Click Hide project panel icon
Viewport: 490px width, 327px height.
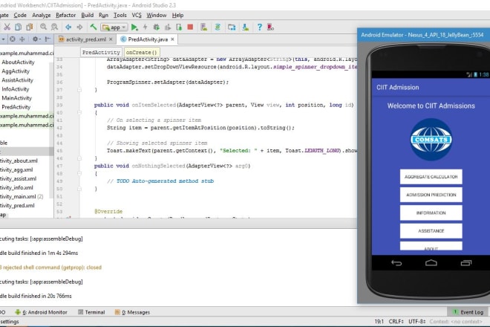point(48,39)
